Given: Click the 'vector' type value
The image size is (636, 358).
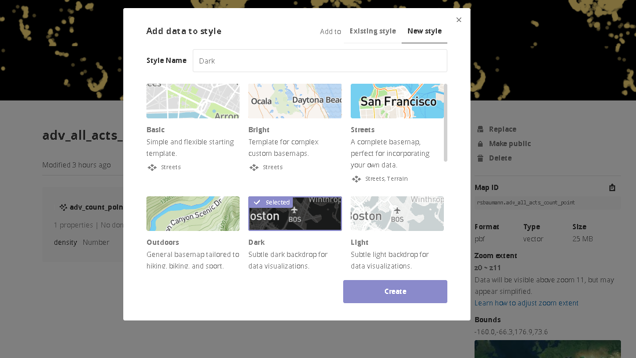Looking at the screenshot, I should tap(533, 239).
